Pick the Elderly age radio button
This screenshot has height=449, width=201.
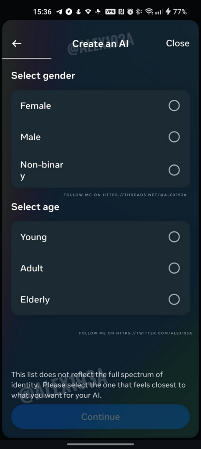(x=174, y=299)
